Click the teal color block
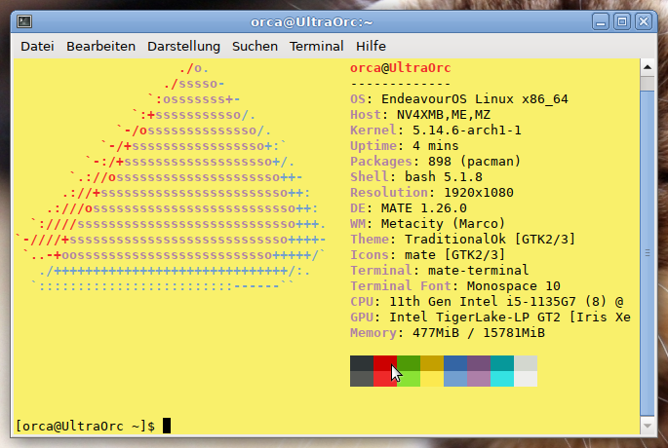668x448 pixels. pos(502,363)
